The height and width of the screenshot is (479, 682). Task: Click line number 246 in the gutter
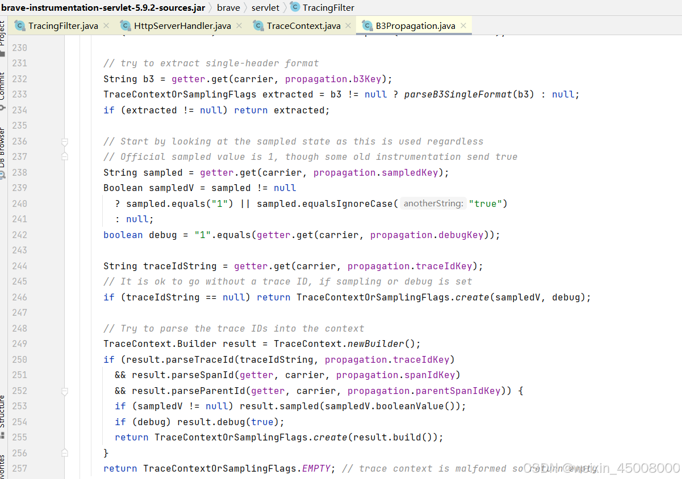click(x=19, y=297)
